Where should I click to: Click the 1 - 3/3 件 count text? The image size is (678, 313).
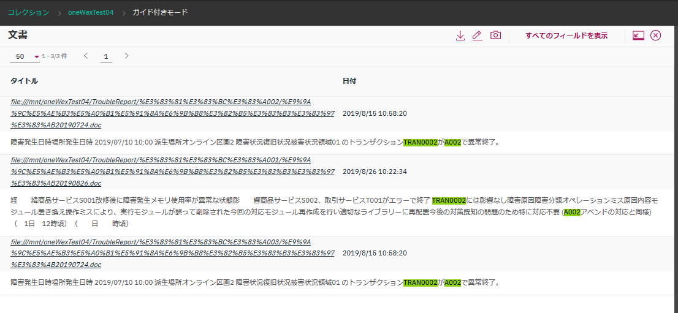(55, 56)
